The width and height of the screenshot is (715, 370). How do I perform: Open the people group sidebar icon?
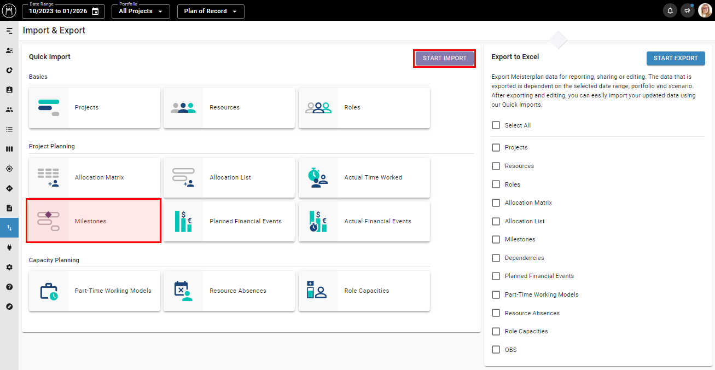tap(9, 109)
